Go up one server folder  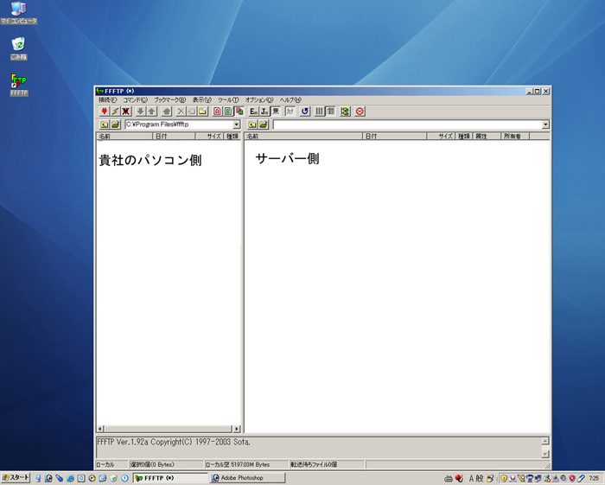point(252,124)
